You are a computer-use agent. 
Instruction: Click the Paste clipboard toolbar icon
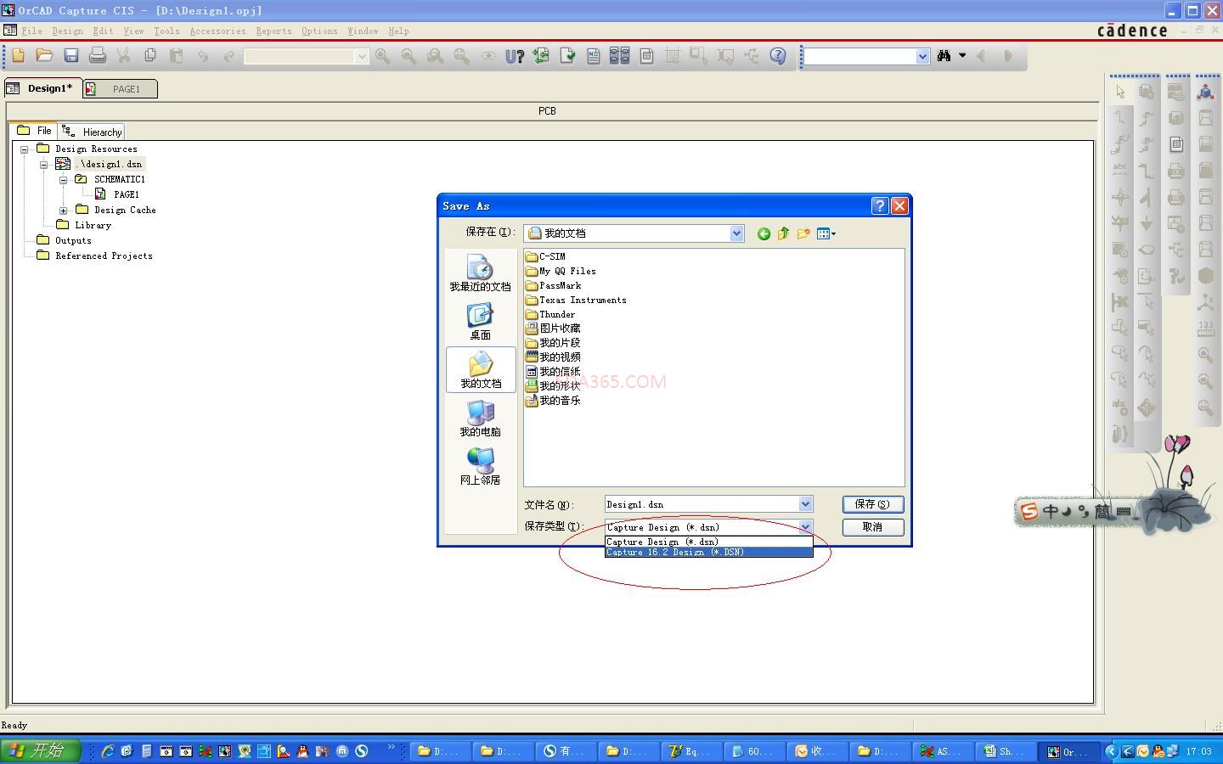(x=177, y=56)
